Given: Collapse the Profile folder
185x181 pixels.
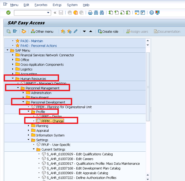Looking at the screenshot, I should click(28, 111).
